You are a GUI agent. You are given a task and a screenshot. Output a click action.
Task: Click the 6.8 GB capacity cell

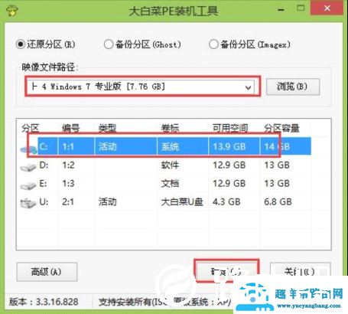[278, 202]
